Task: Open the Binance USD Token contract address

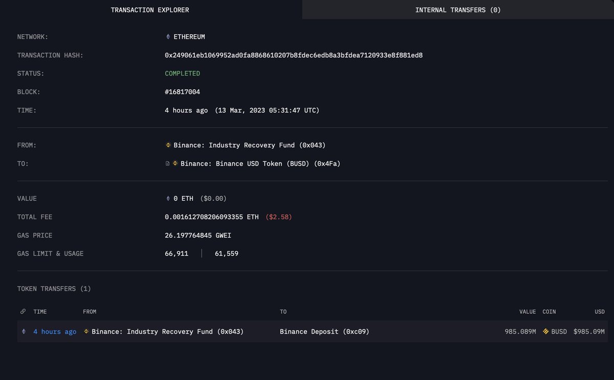Action: (258, 163)
